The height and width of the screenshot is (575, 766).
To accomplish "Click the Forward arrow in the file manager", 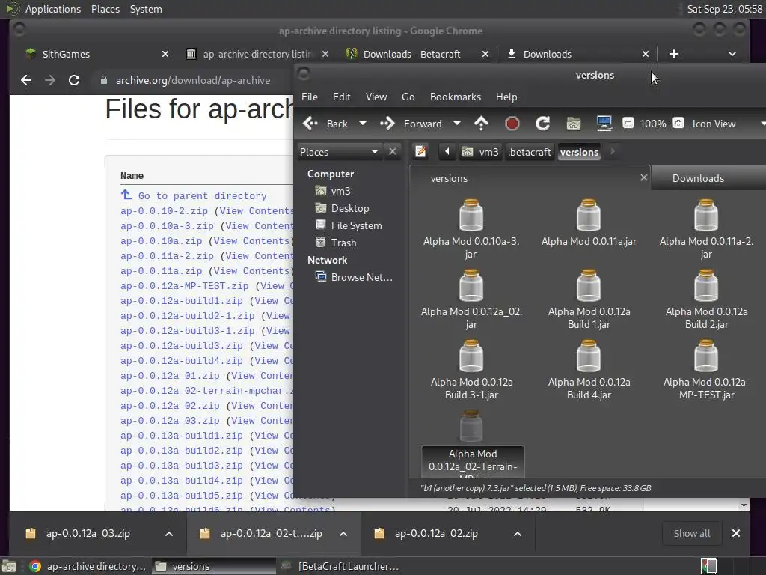I will point(411,124).
